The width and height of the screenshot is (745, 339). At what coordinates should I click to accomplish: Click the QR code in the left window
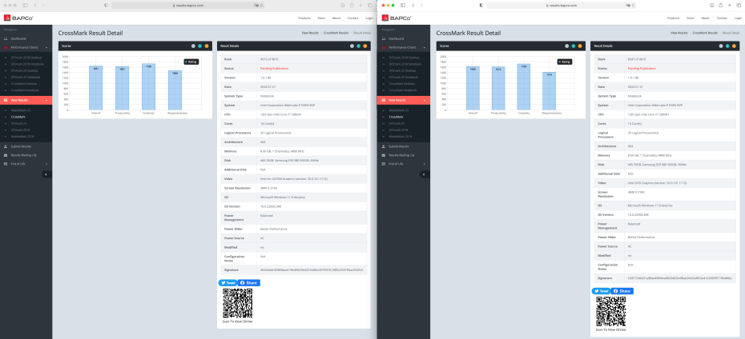[x=238, y=304]
